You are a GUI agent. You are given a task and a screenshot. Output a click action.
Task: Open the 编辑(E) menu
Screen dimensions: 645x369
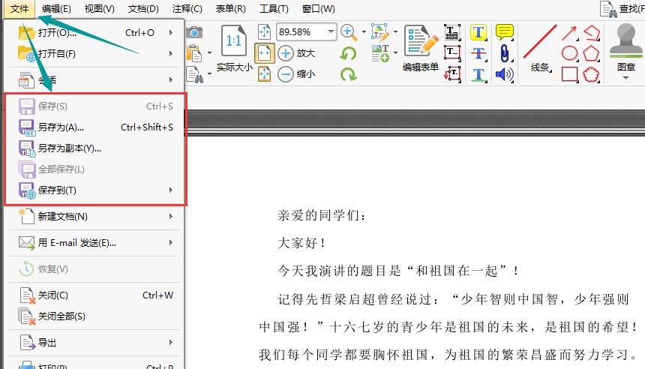(56, 9)
